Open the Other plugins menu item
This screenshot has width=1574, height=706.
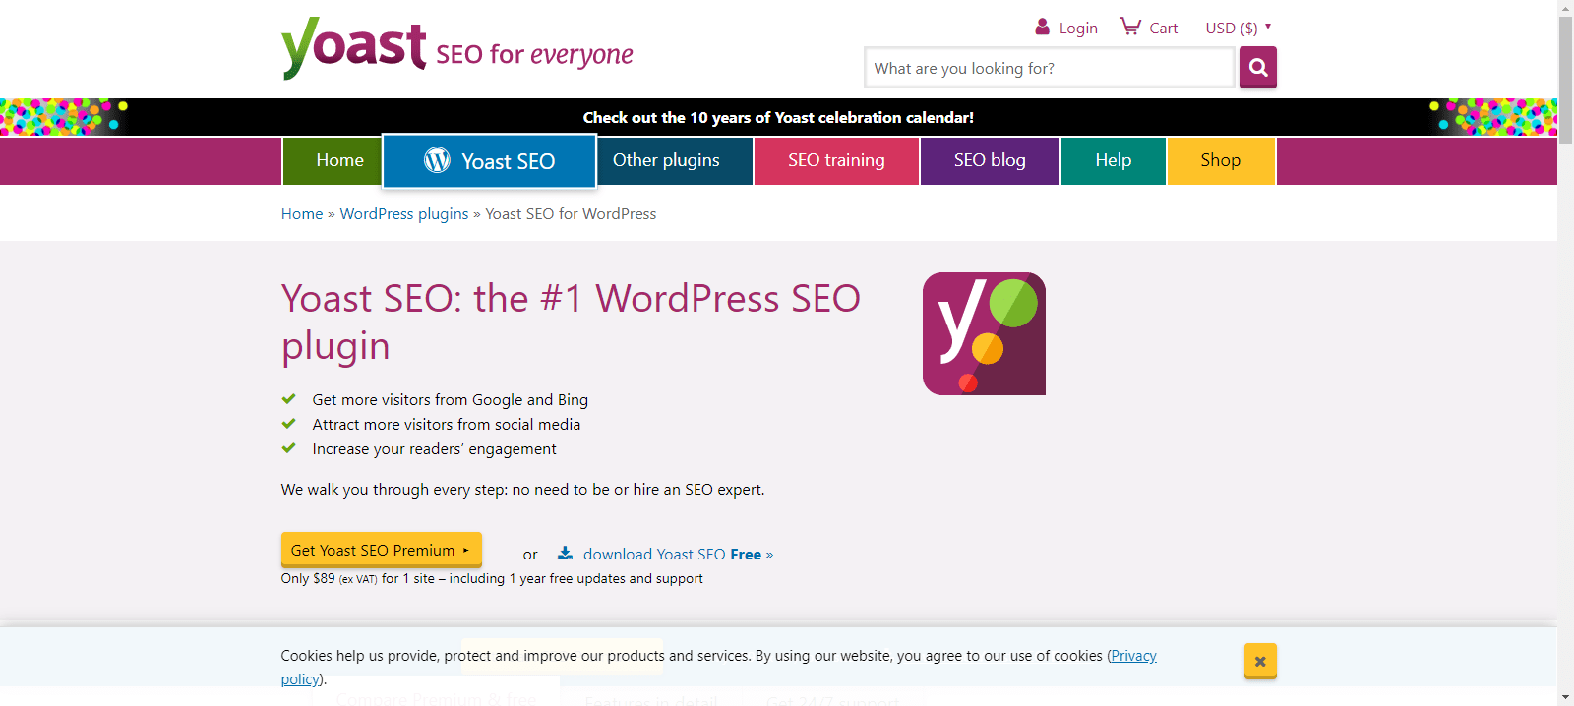click(x=675, y=160)
